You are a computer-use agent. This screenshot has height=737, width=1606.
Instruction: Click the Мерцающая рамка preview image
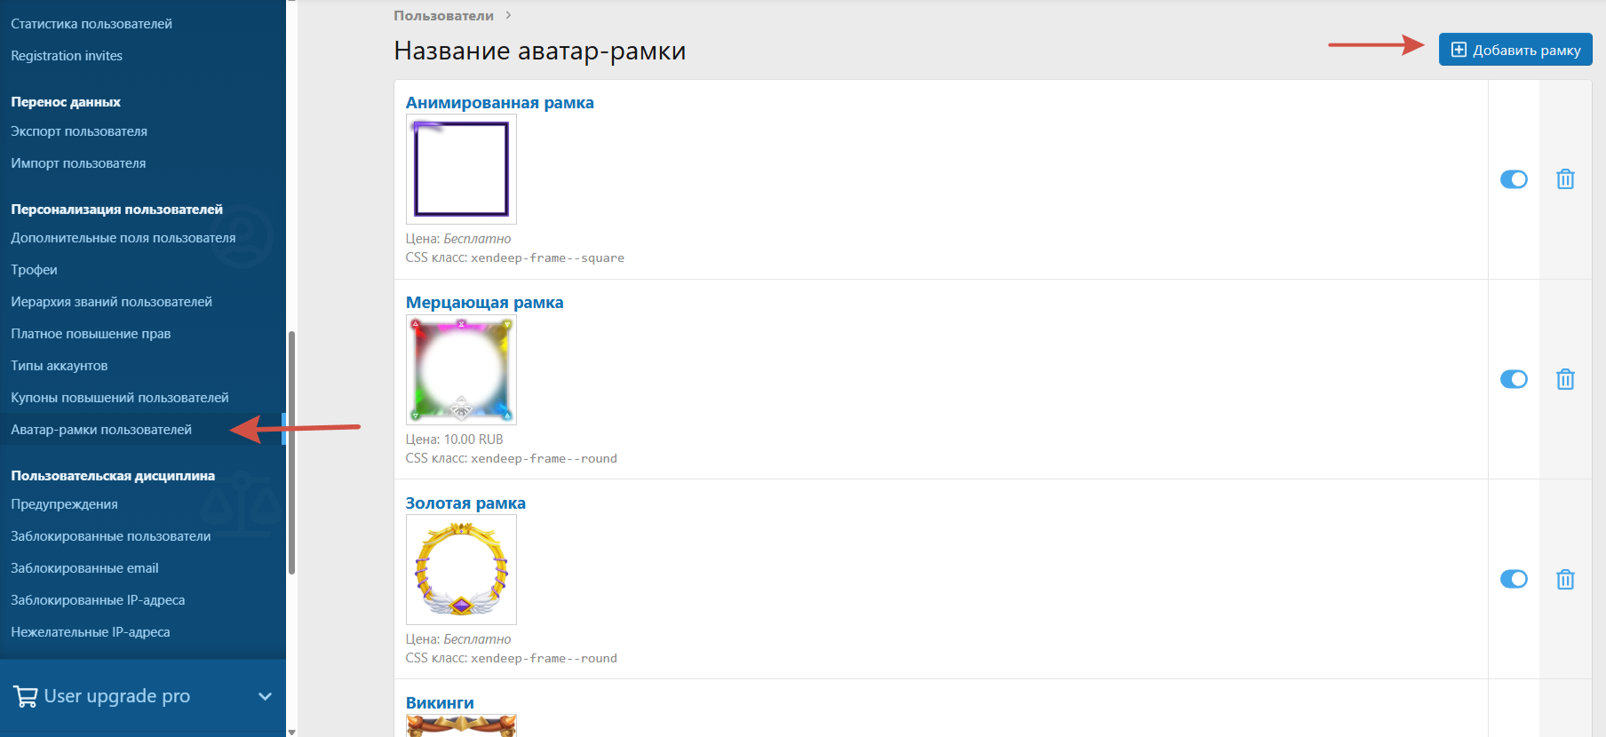461,369
